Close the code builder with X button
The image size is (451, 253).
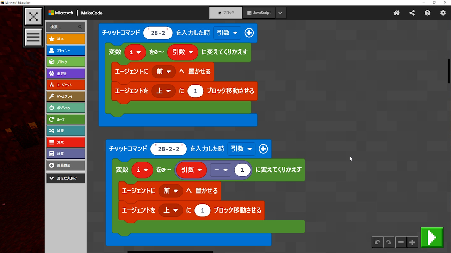tap(33, 17)
